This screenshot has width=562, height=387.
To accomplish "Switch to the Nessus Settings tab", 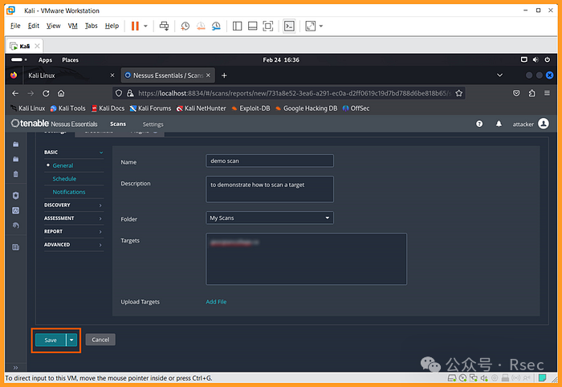I will click(153, 124).
